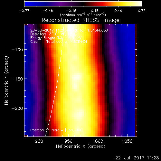Click the 1000 tick label on X axis
The image size is (161, 161).
98,141
